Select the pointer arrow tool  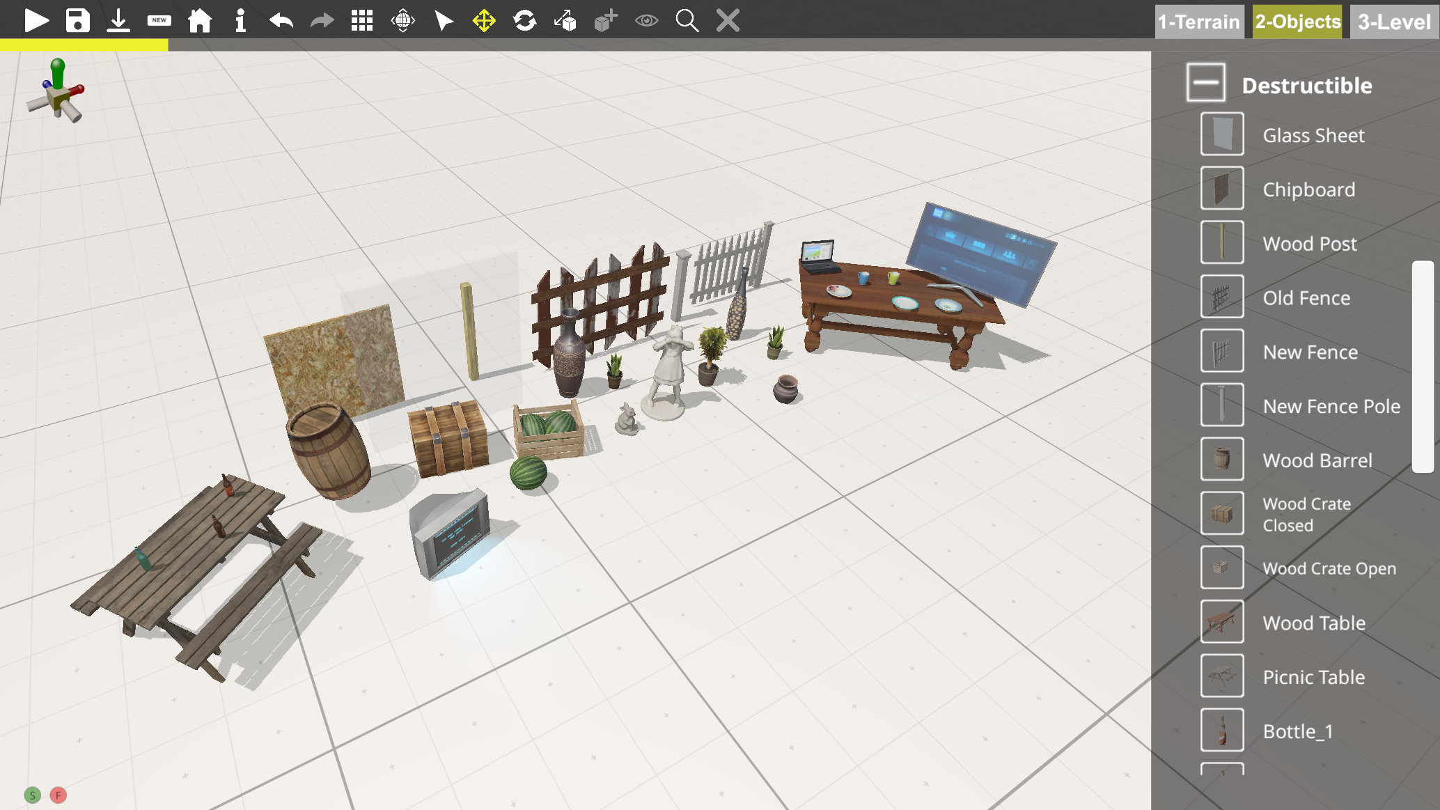tap(444, 20)
